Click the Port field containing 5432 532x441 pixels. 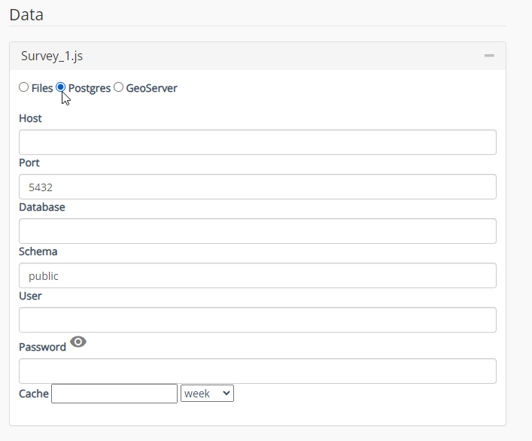[x=257, y=187]
